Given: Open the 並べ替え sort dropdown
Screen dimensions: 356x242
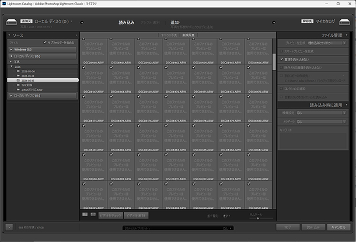Looking at the screenshot, I should (x=226, y=216).
